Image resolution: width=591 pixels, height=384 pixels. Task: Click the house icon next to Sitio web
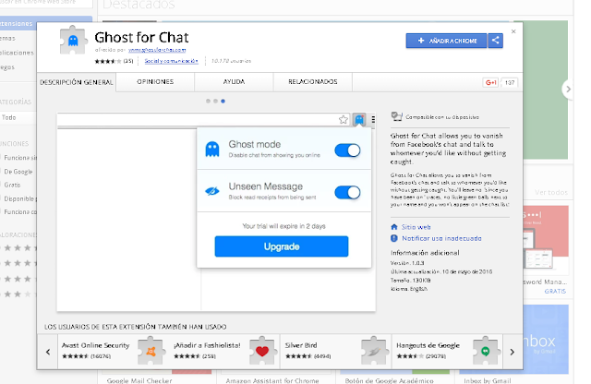(x=394, y=227)
